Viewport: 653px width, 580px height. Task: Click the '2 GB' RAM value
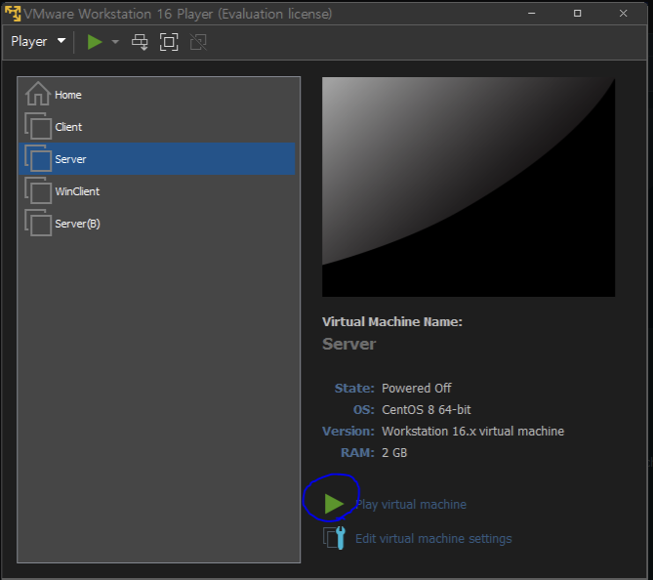pos(394,453)
